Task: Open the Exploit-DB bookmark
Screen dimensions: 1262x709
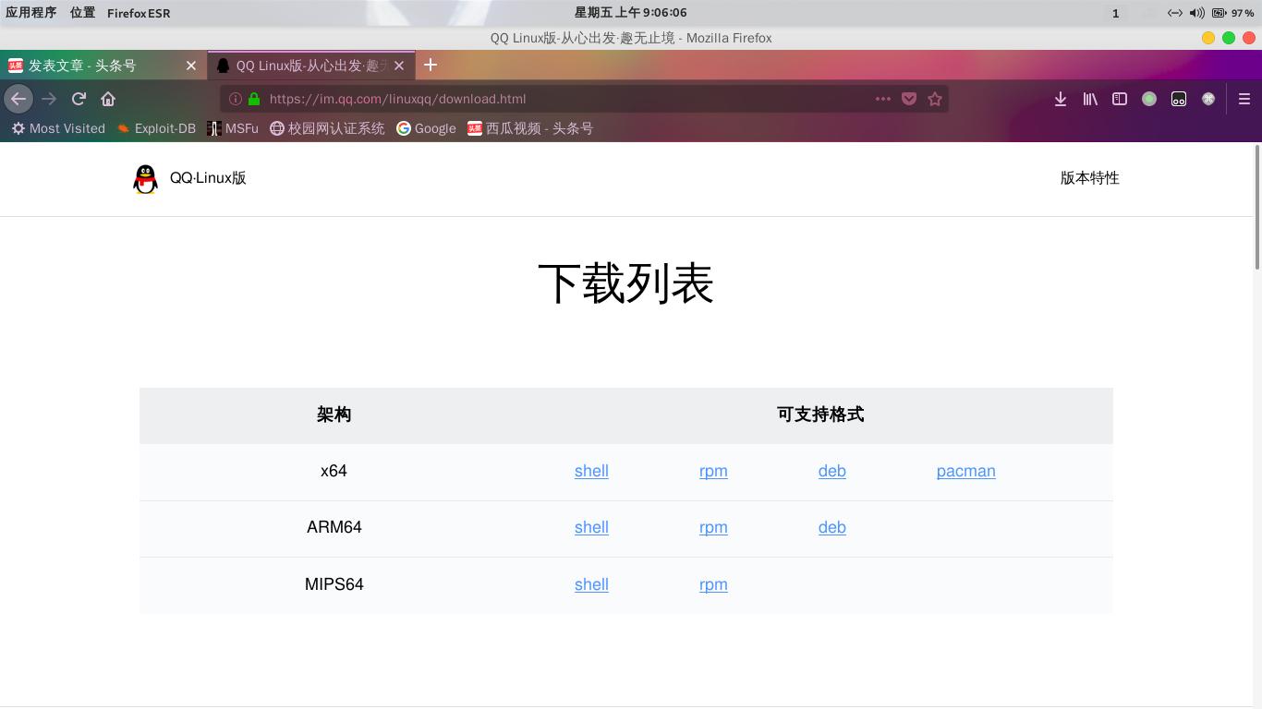Action: tap(156, 128)
